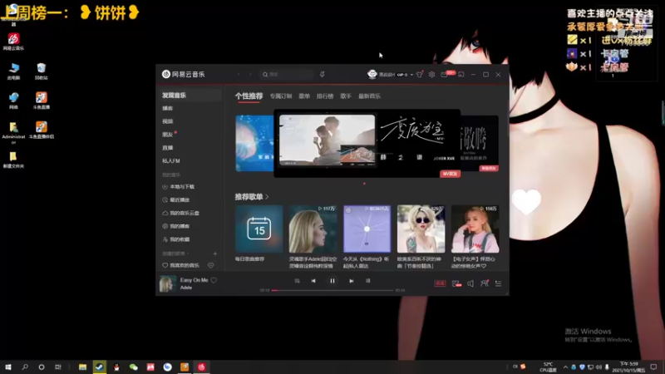Change the audio quality red badge
The image size is (665, 374).
(x=441, y=283)
